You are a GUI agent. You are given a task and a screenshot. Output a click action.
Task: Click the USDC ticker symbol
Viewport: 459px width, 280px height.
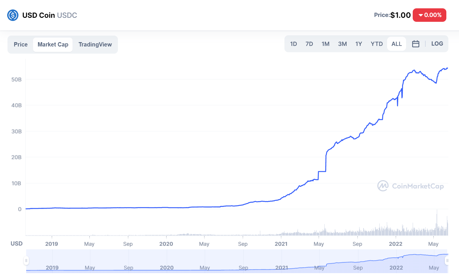(x=67, y=15)
